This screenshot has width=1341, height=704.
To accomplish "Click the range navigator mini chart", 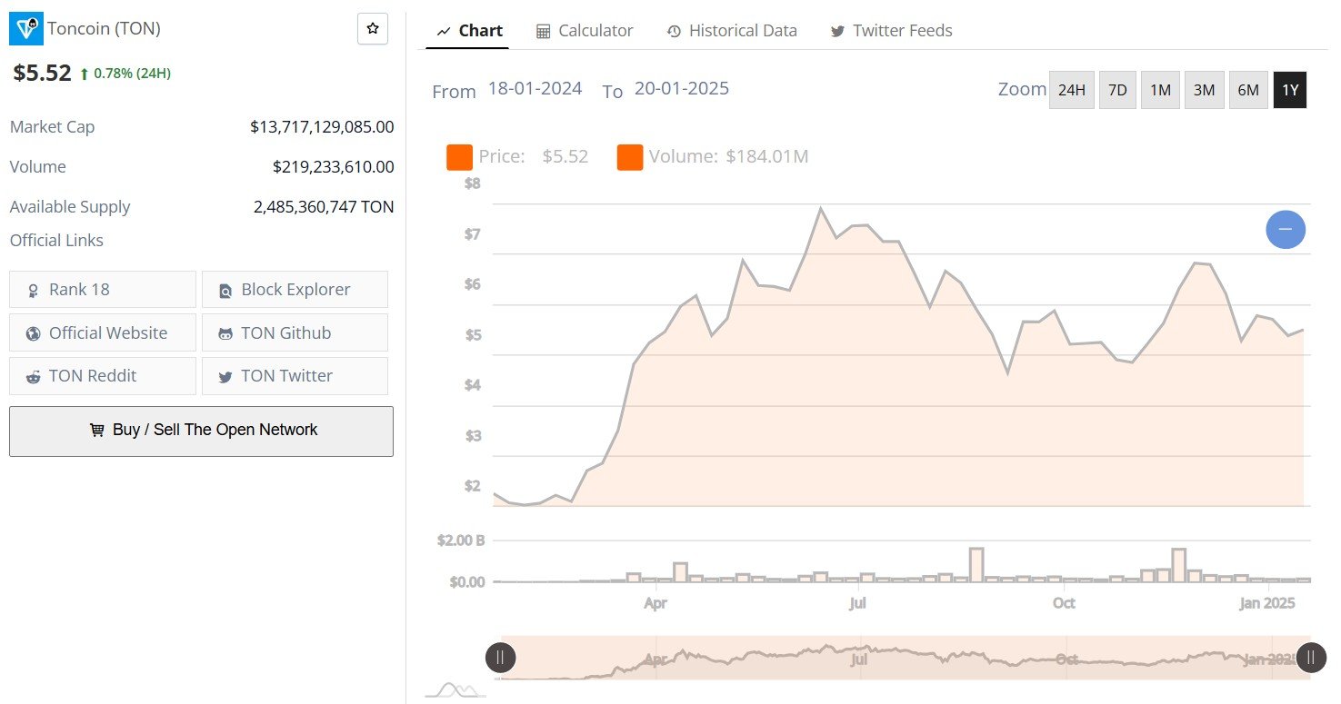I will pos(906,657).
